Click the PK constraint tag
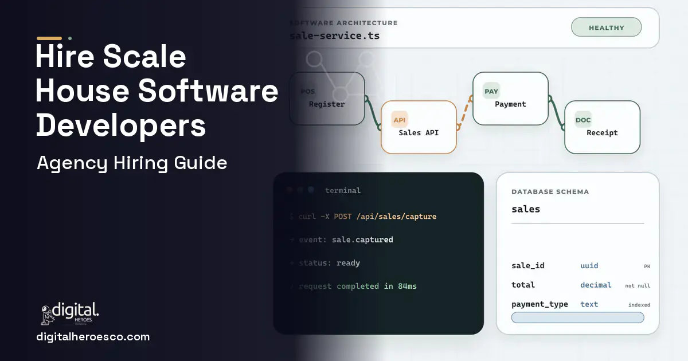 click(647, 266)
